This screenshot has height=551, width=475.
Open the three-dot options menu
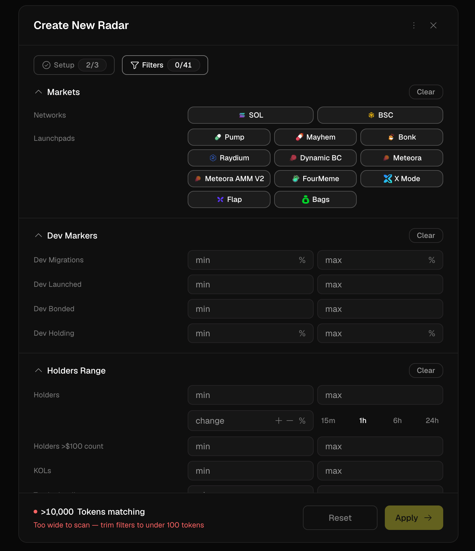point(414,25)
